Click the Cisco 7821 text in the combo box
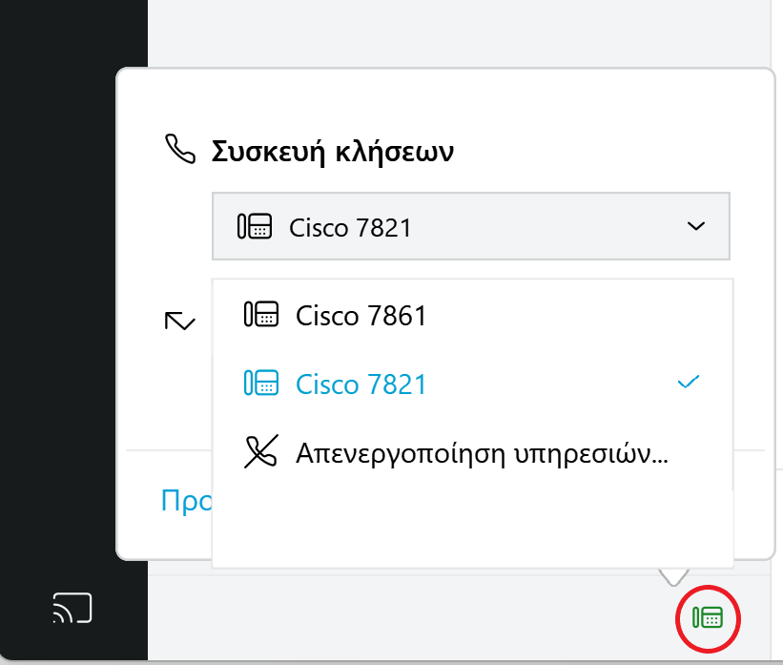The width and height of the screenshot is (783, 665). pos(350,228)
